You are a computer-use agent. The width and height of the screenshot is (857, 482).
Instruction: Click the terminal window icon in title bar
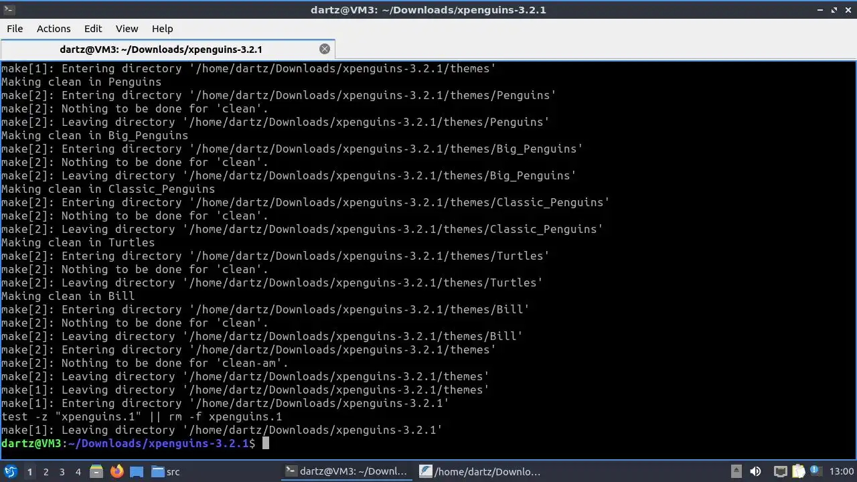8,9
